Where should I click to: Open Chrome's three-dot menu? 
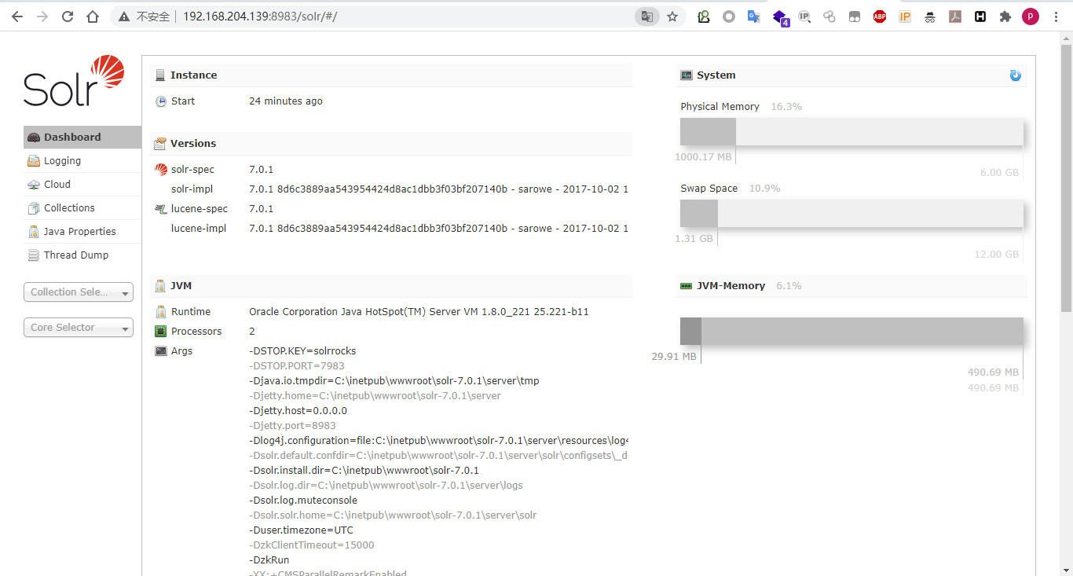1056,16
